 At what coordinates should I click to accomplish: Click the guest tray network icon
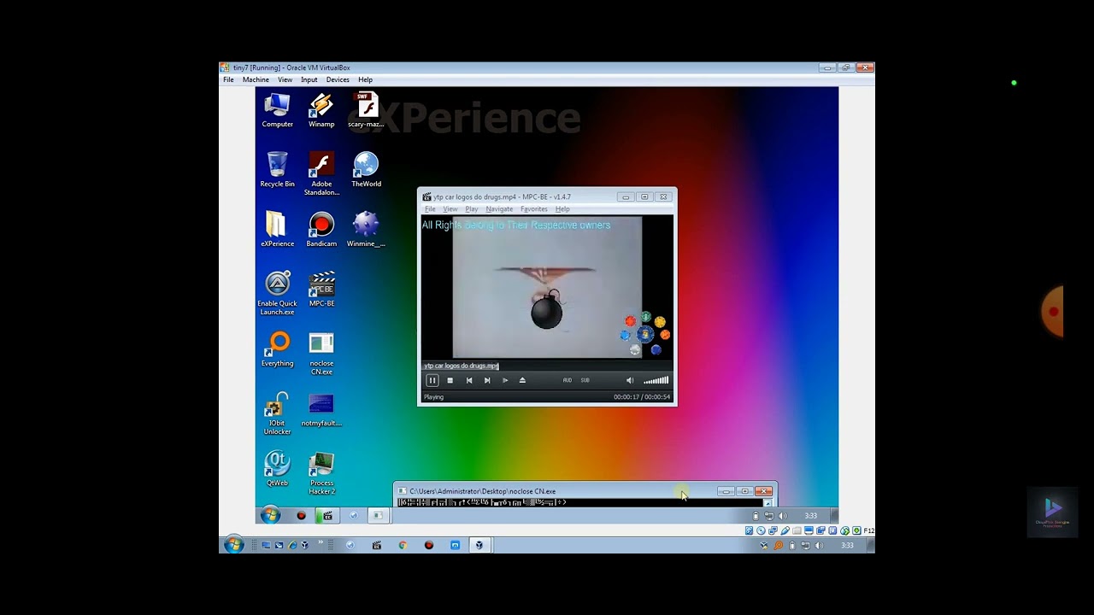pos(769,516)
